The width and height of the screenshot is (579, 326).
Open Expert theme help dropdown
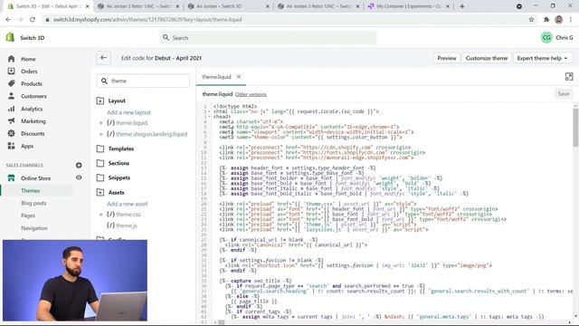click(x=542, y=58)
